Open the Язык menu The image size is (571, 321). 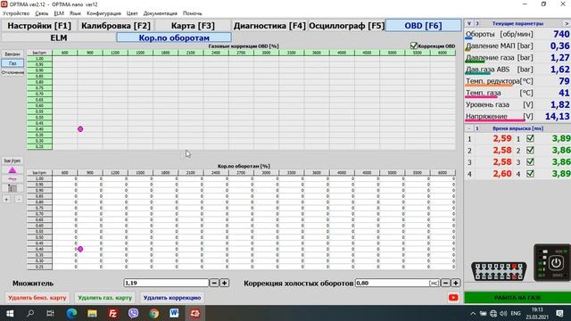click(75, 13)
